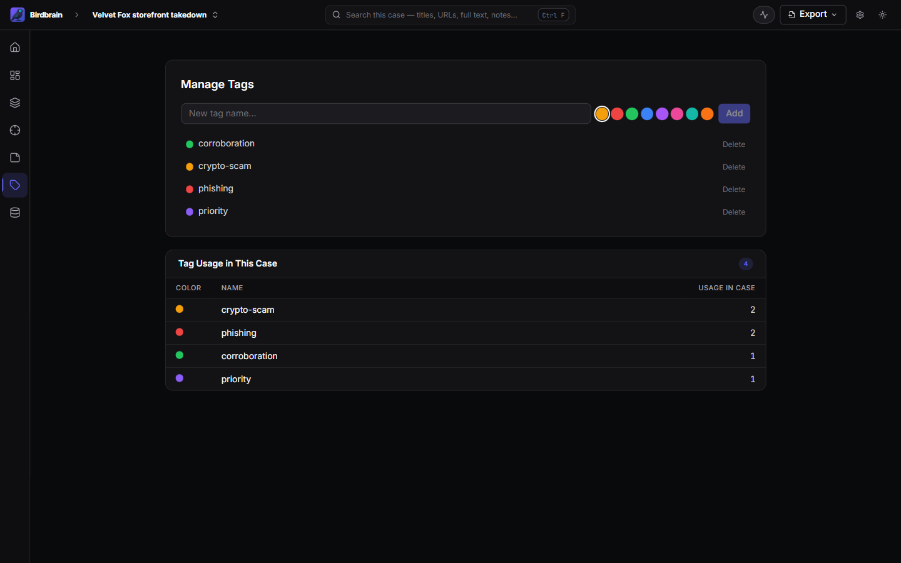
Task: Open the dashboard grid icon in sidebar
Action: pyautogui.click(x=15, y=75)
